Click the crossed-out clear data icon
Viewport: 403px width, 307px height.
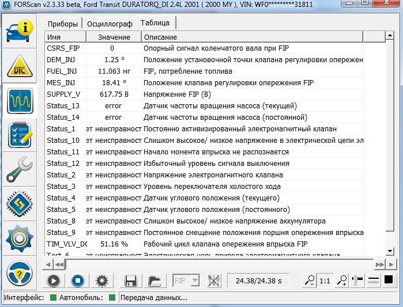[x=214, y=281]
